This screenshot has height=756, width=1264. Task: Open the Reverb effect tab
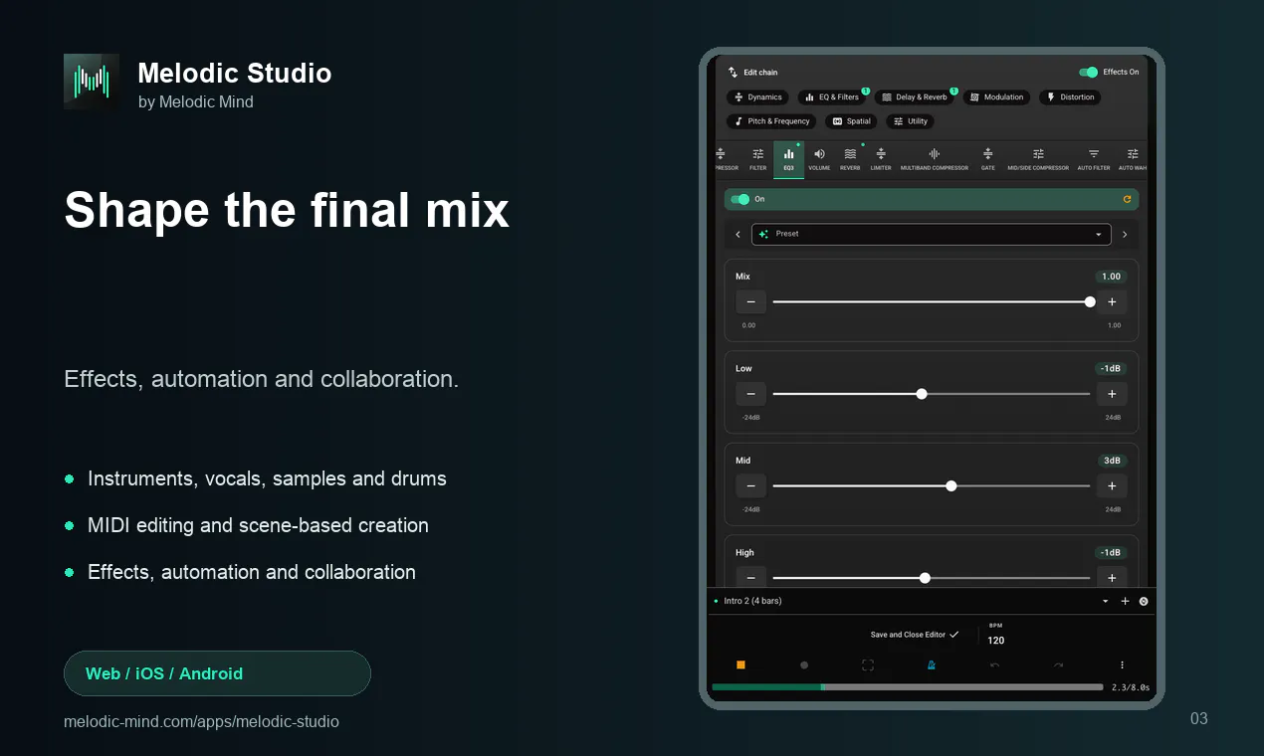[x=850, y=159]
